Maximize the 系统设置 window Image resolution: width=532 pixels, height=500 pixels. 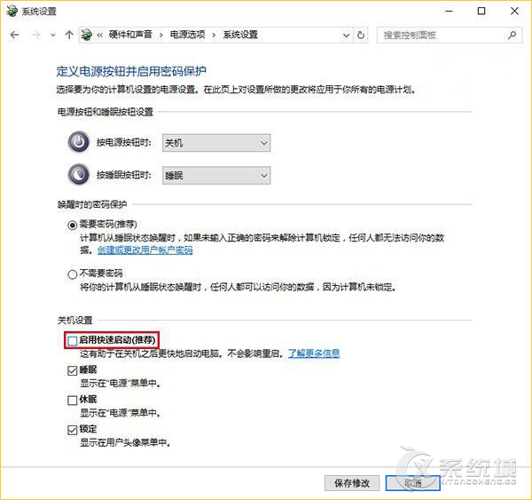[481, 12]
